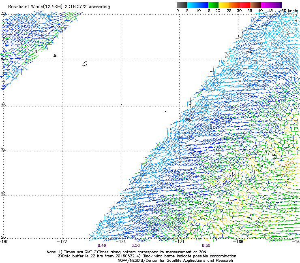Click the note "3)Data buffer is 22 hrs from 20160522"

pyautogui.click(x=97, y=256)
